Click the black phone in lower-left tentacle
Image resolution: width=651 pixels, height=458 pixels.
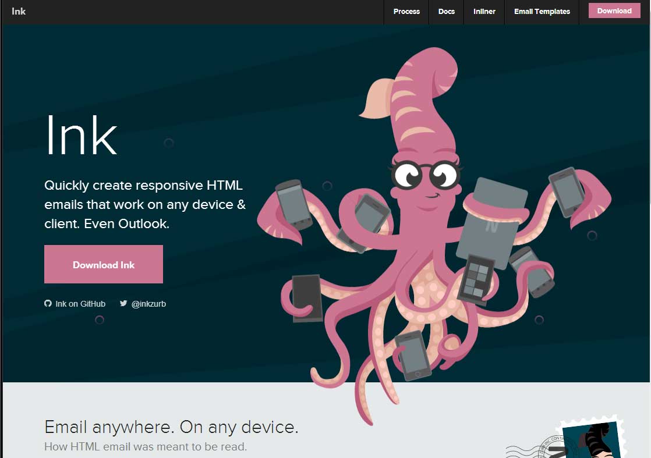pos(307,297)
